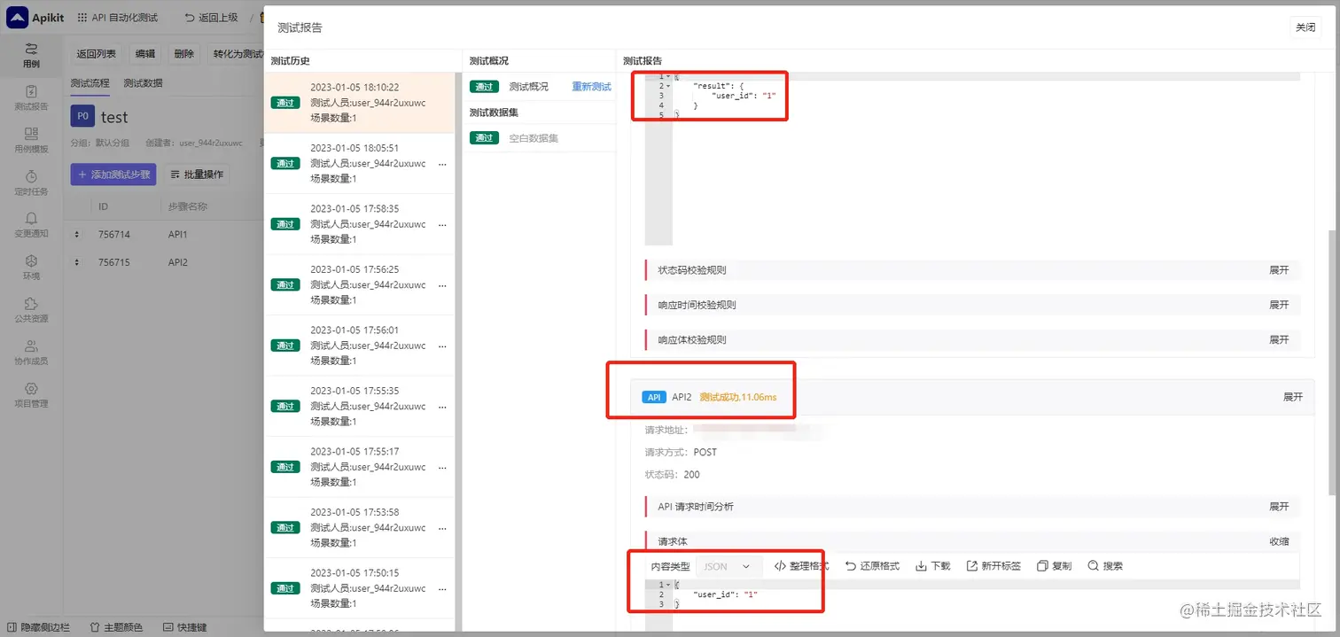Switch to 测试数据 tab
Image resolution: width=1340 pixels, height=637 pixels.
[x=143, y=83]
